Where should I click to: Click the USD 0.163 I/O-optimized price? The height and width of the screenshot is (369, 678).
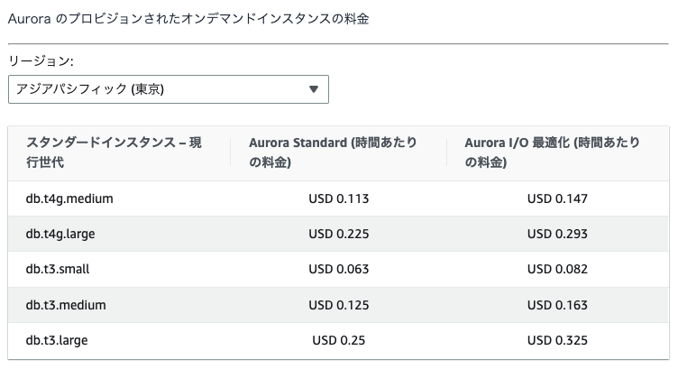click(x=557, y=305)
